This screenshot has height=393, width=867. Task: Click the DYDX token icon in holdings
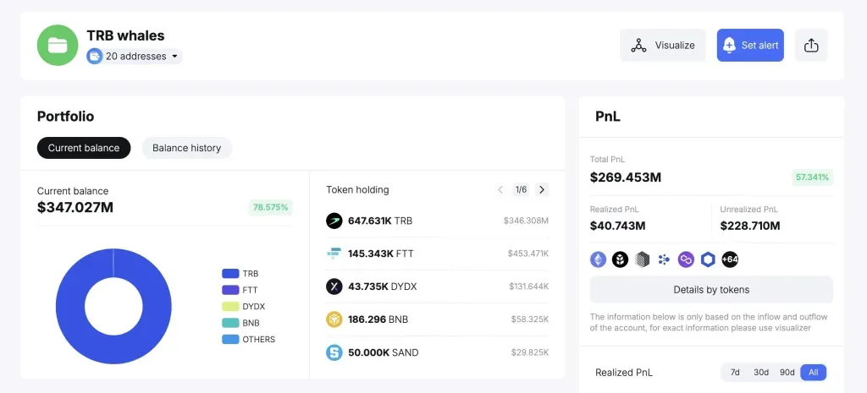[x=334, y=287]
